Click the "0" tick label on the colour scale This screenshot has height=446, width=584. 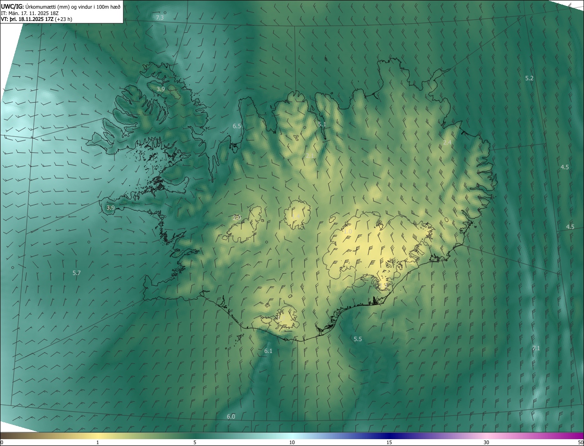2,442
